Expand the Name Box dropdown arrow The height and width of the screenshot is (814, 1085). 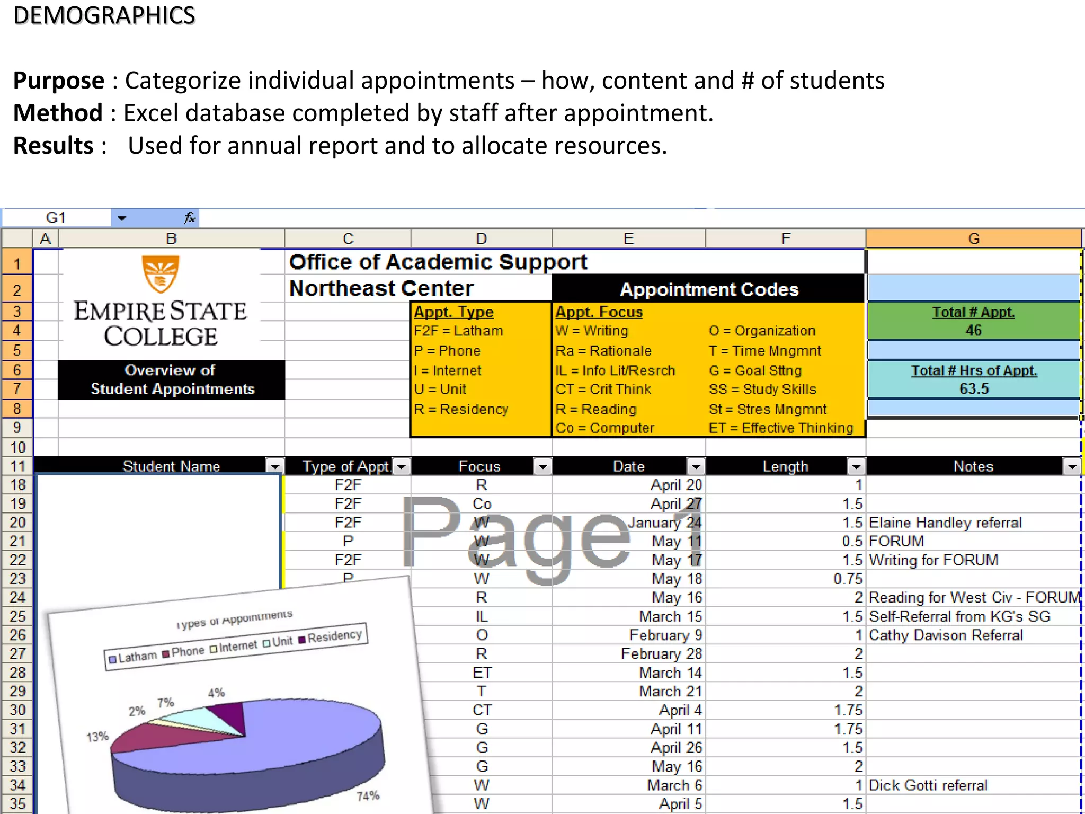point(122,218)
